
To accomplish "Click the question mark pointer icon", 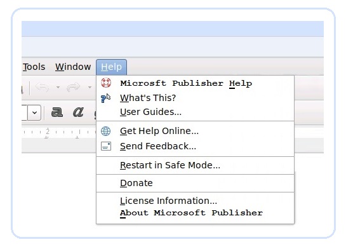I will [x=105, y=98].
